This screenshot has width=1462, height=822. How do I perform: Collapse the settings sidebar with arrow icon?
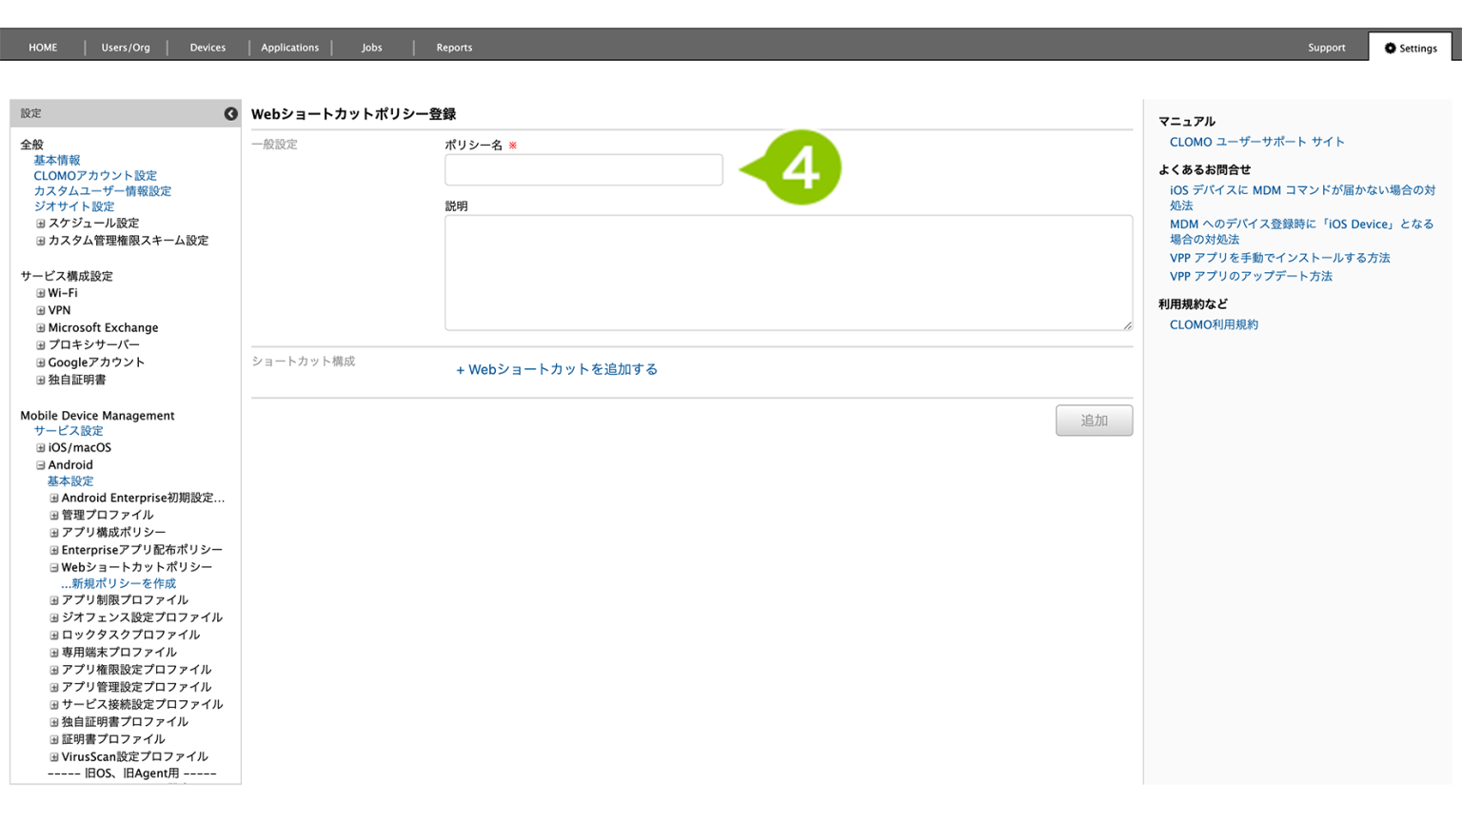coord(230,113)
